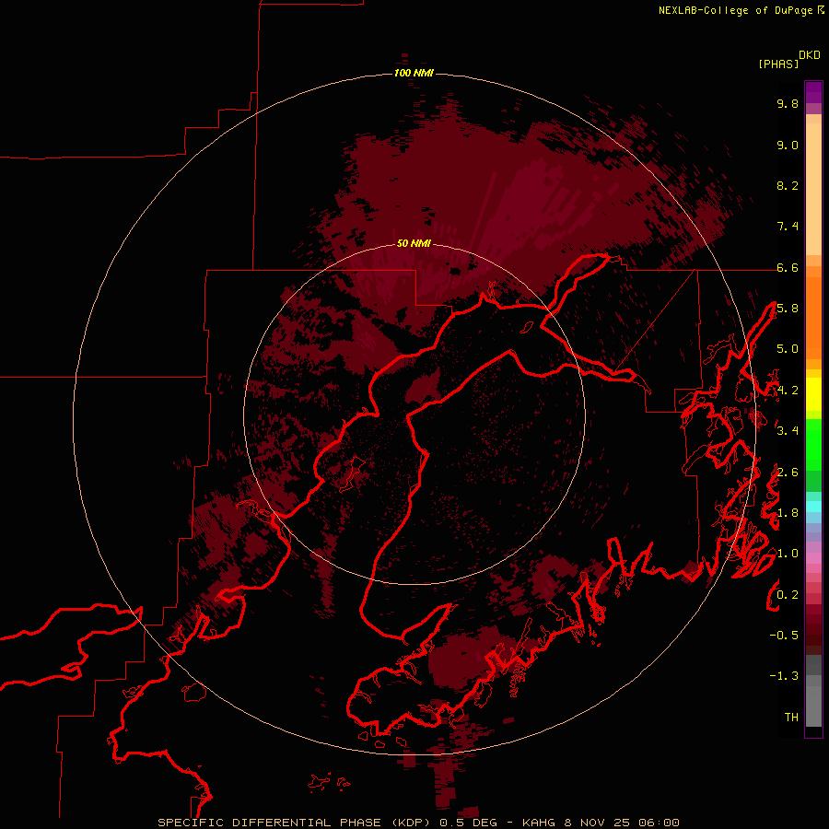Click the KAHG station ID in the caption

click(539, 823)
